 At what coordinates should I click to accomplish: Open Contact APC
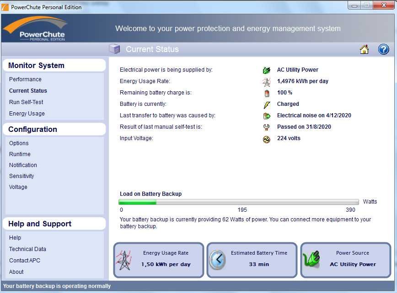point(25,261)
